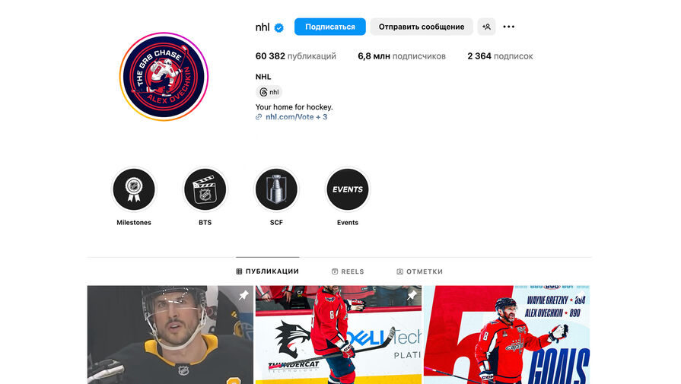
Task: Switch to the Отметки tagged tab
Action: coord(419,271)
